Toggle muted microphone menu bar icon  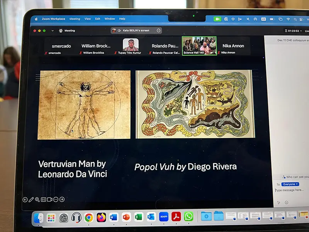tap(248, 19)
